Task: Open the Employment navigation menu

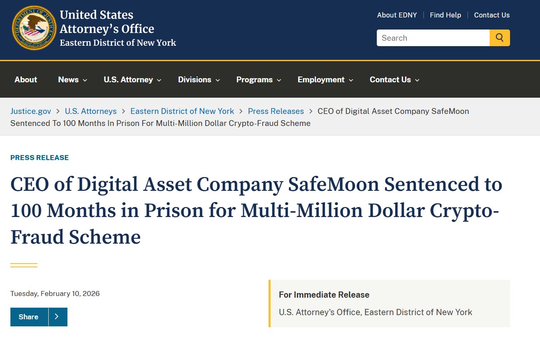Action: point(325,80)
